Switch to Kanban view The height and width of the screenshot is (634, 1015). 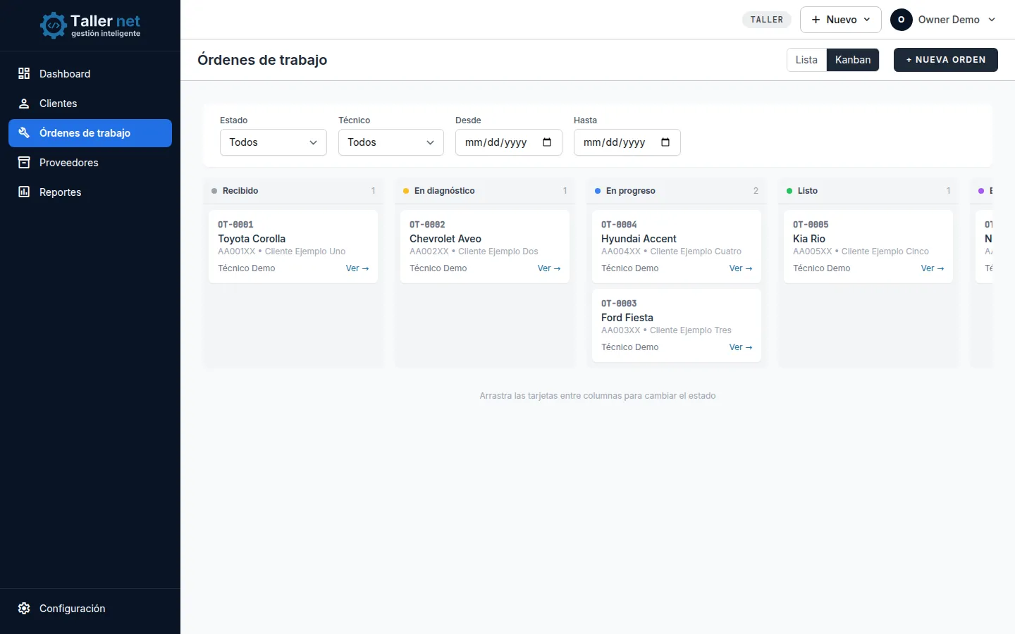(853, 60)
